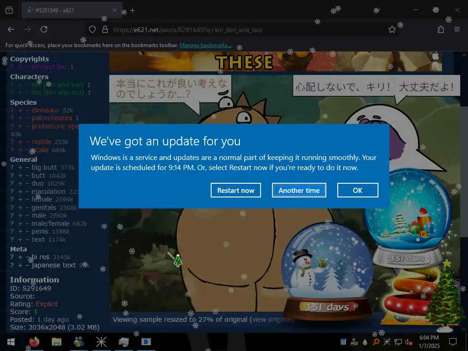Image resolution: width=468 pixels, height=351 pixels.
Task: Open the two-people messenger taskbar icon
Action: coord(79,342)
